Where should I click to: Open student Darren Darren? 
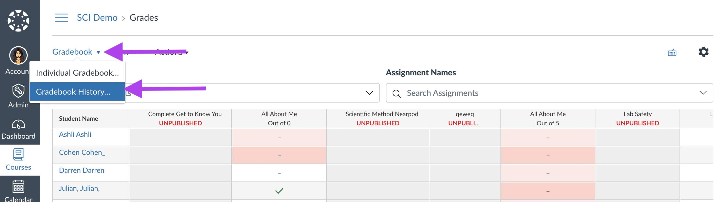[x=82, y=170]
